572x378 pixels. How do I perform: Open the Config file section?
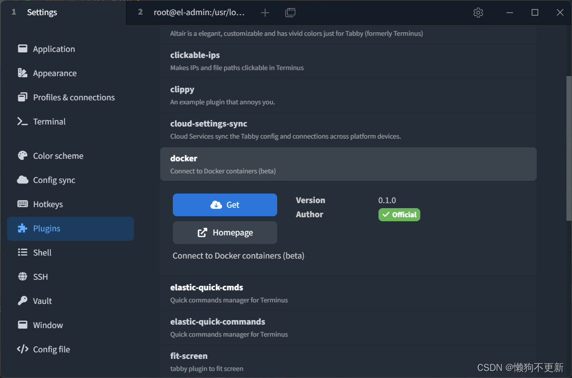pos(71,349)
